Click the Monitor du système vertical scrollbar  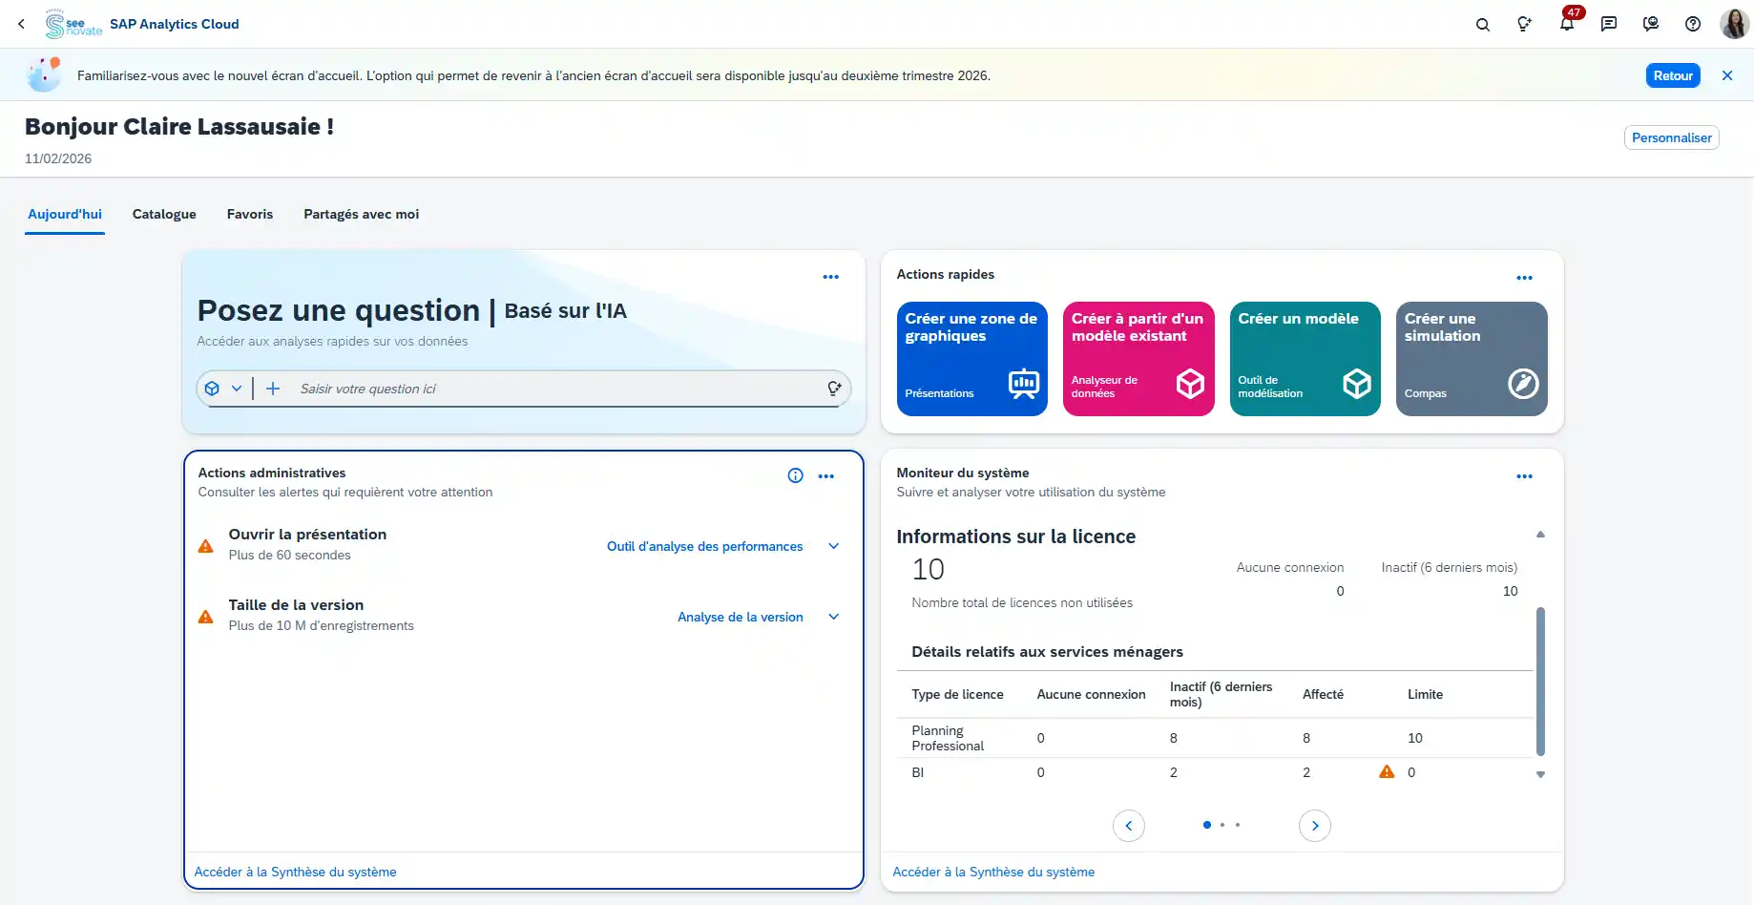(1540, 680)
